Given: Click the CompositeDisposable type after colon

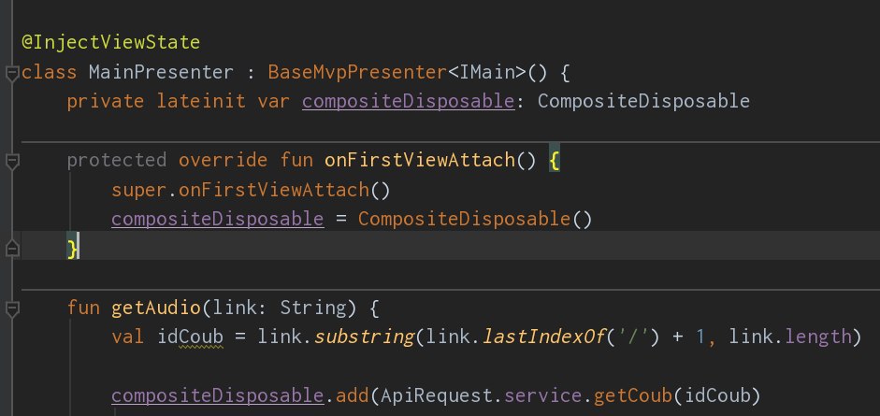Looking at the screenshot, I should pyautogui.click(x=643, y=102).
